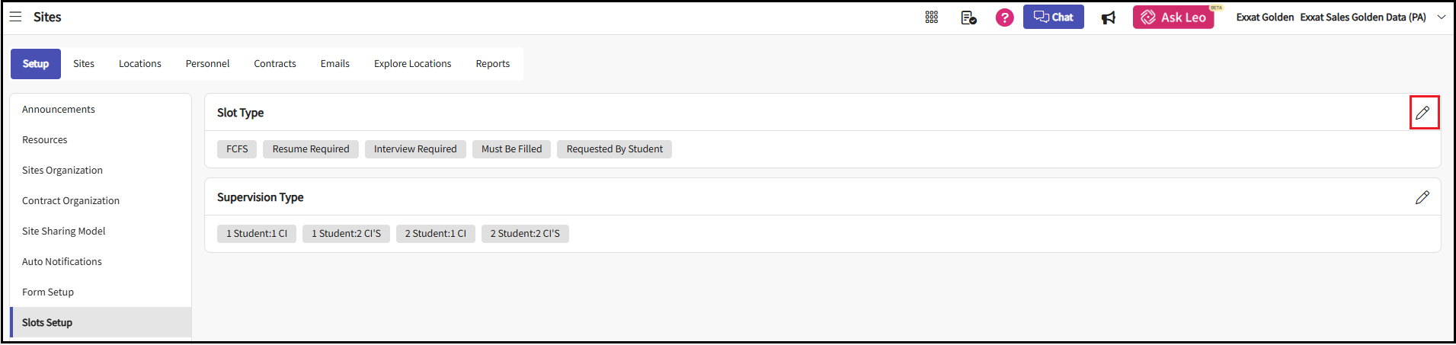Open the Chat button
This screenshot has width=1456, height=345.
1053,17
